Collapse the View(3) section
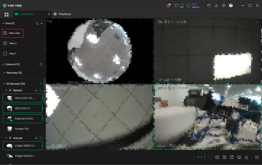The width and height of the screenshot is (262, 165). point(3,23)
